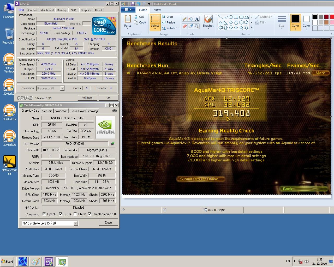Open the 3DMark05 desktop shortcut
The image size is (334, 267).
pos(9,113)
